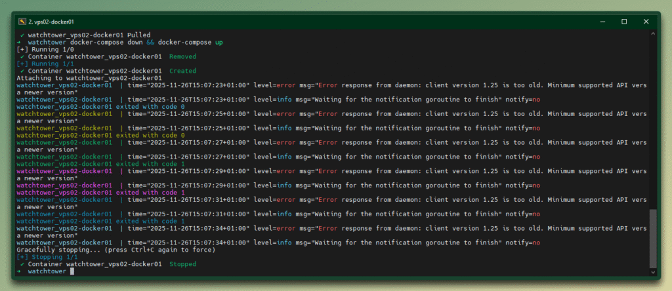Click the green "Created" status text
The height and width of the screenshot is (291, 672).
pyautogui.click(x=182, y=71)
